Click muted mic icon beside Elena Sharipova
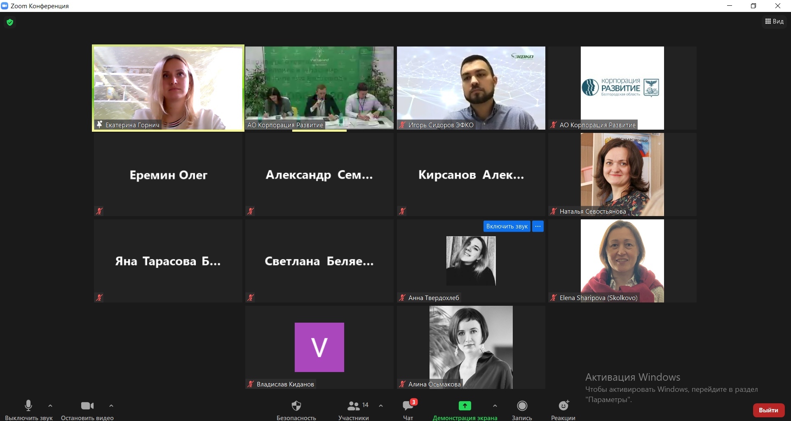Image resolution: width=791 pixels, height=421 pixels. pyautogui.click(x=554, y=298)
